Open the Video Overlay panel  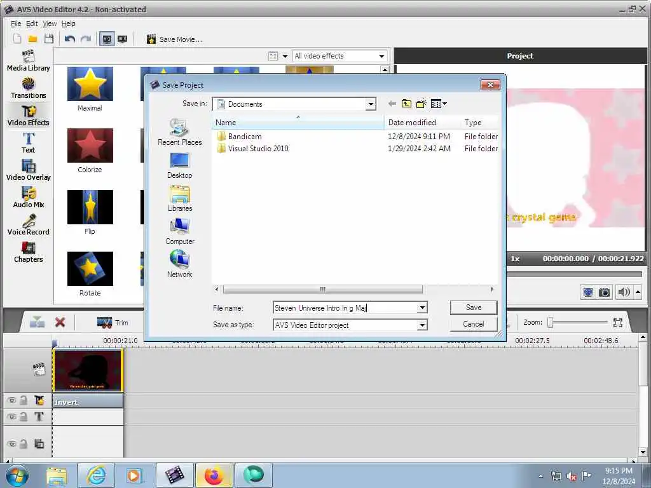28,170
